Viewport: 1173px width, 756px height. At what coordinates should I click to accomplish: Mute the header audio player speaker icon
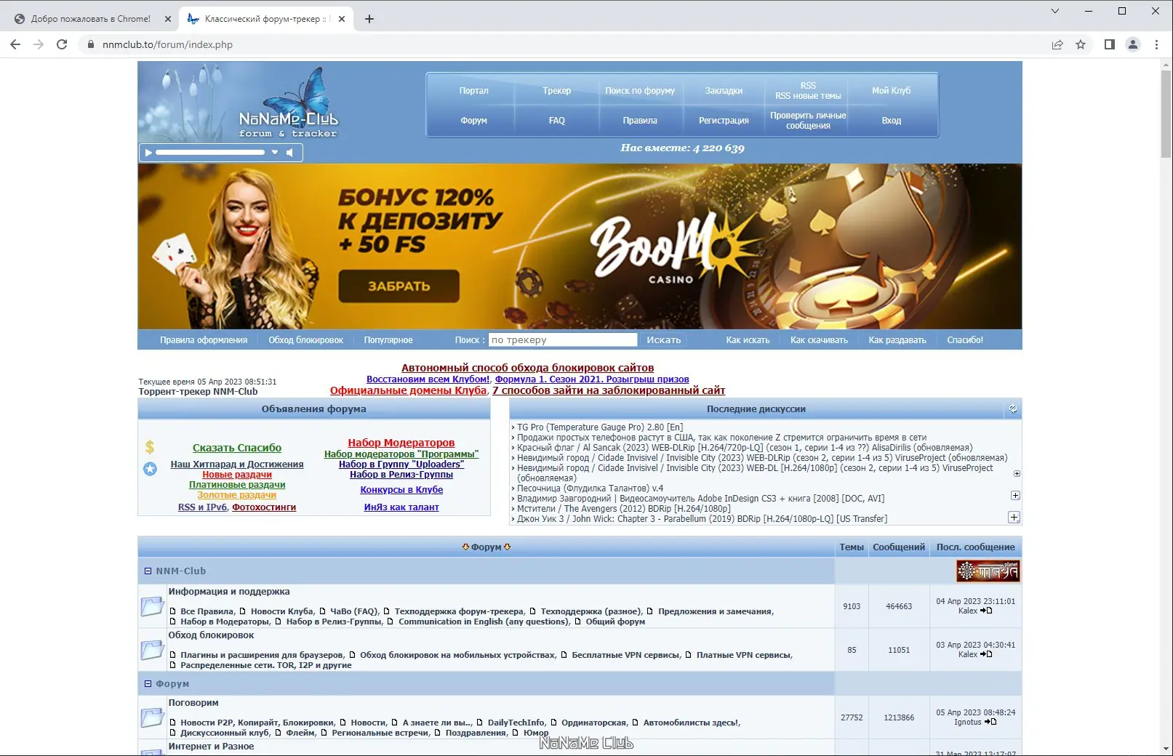(x=289, y=153)
